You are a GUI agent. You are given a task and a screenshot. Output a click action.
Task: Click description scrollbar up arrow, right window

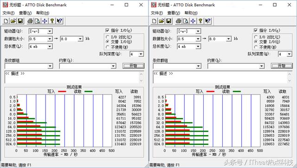pos(290,74)
